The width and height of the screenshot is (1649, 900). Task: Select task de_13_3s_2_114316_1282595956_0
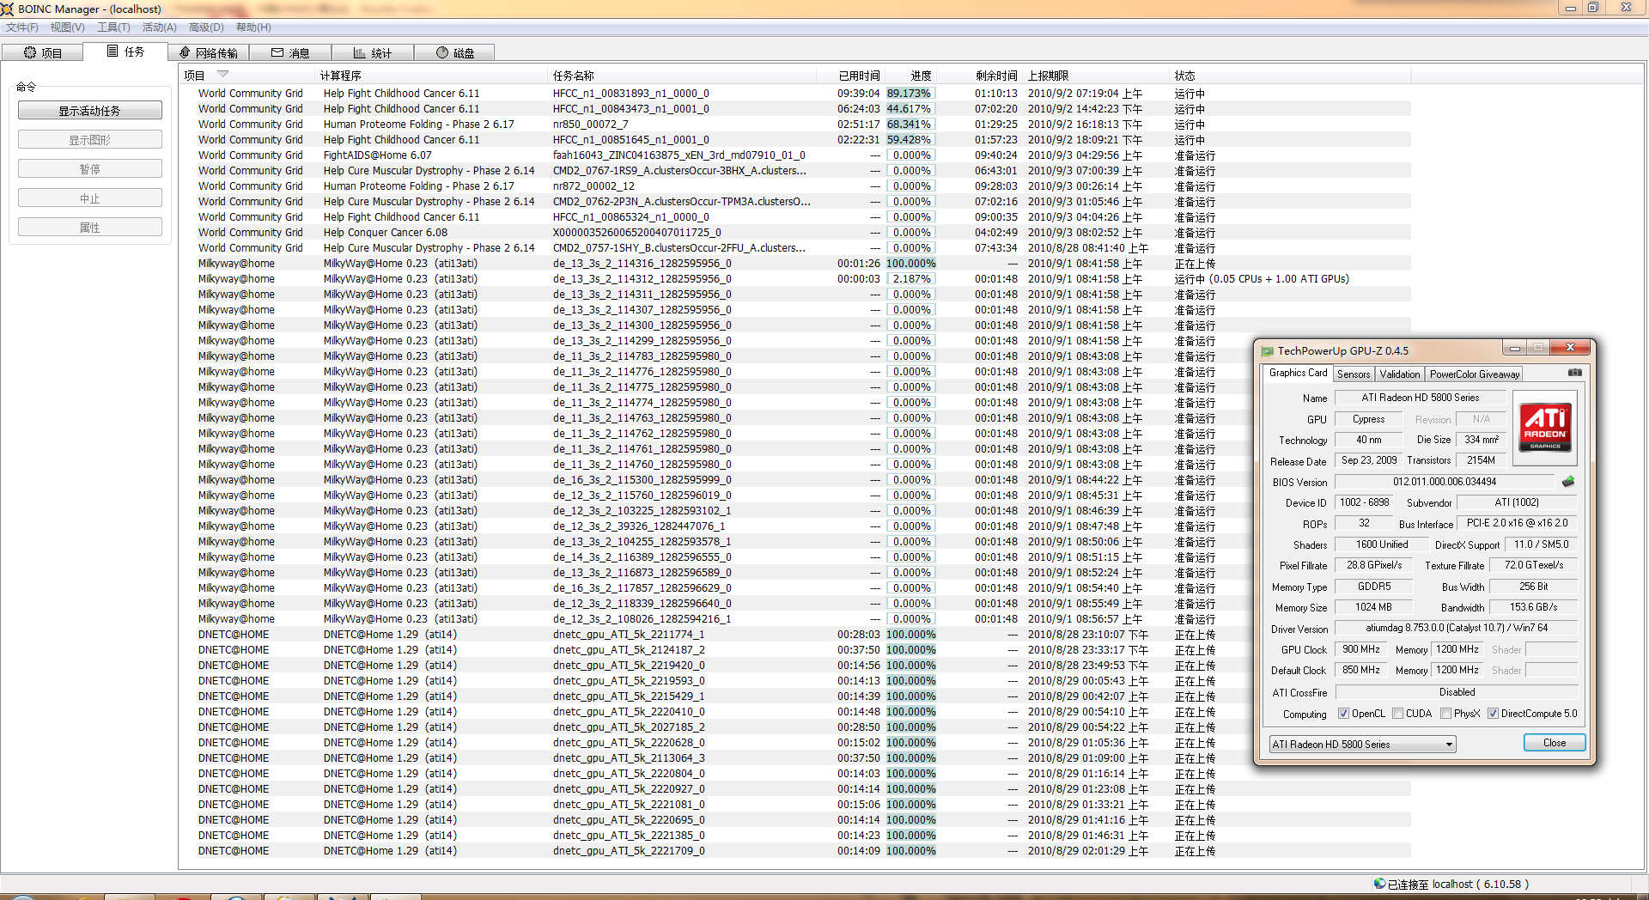point(642,264)
